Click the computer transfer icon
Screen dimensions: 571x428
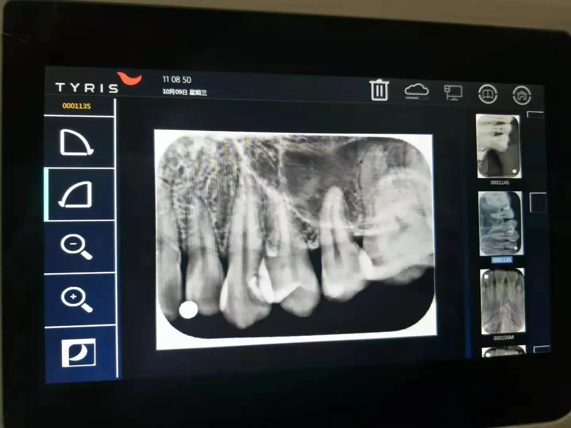453,93
